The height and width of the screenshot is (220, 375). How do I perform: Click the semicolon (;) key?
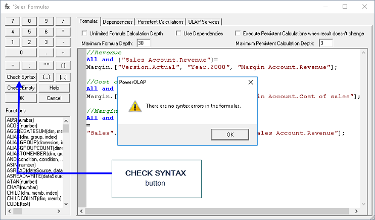[29, 65]
